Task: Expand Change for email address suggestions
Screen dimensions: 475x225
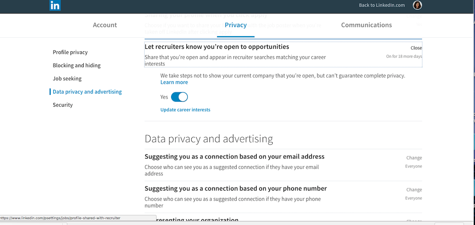Action: coord(414,158)
